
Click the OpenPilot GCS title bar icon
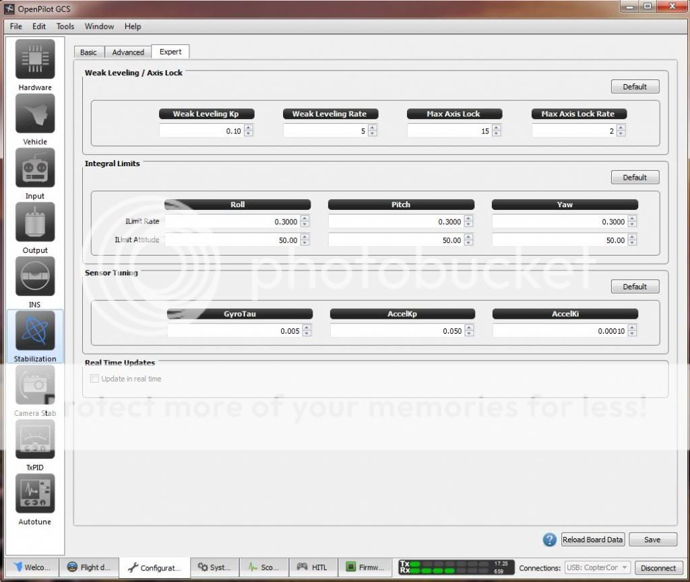9,9
